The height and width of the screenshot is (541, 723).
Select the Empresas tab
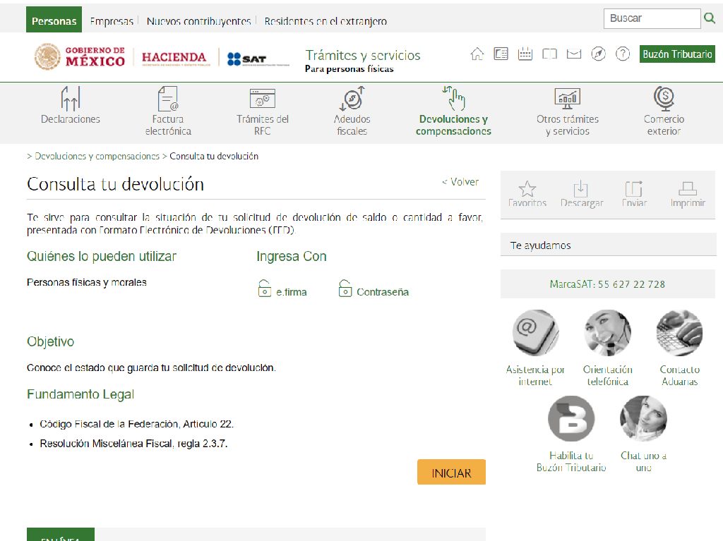112,21
